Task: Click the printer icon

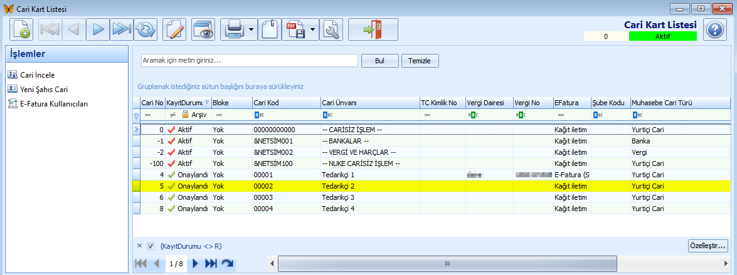Action: click(x=233, y=29)
